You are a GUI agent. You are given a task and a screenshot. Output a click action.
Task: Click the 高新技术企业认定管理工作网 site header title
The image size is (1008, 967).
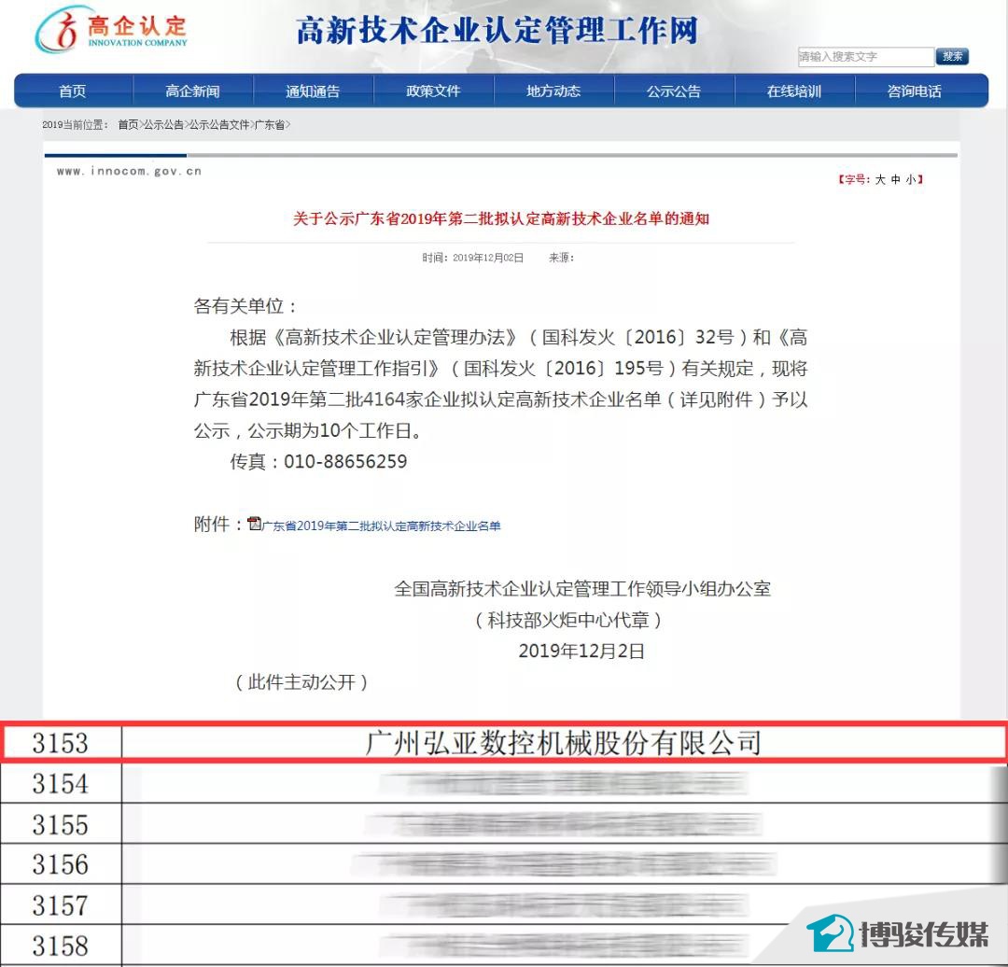(x=497, y=30)
